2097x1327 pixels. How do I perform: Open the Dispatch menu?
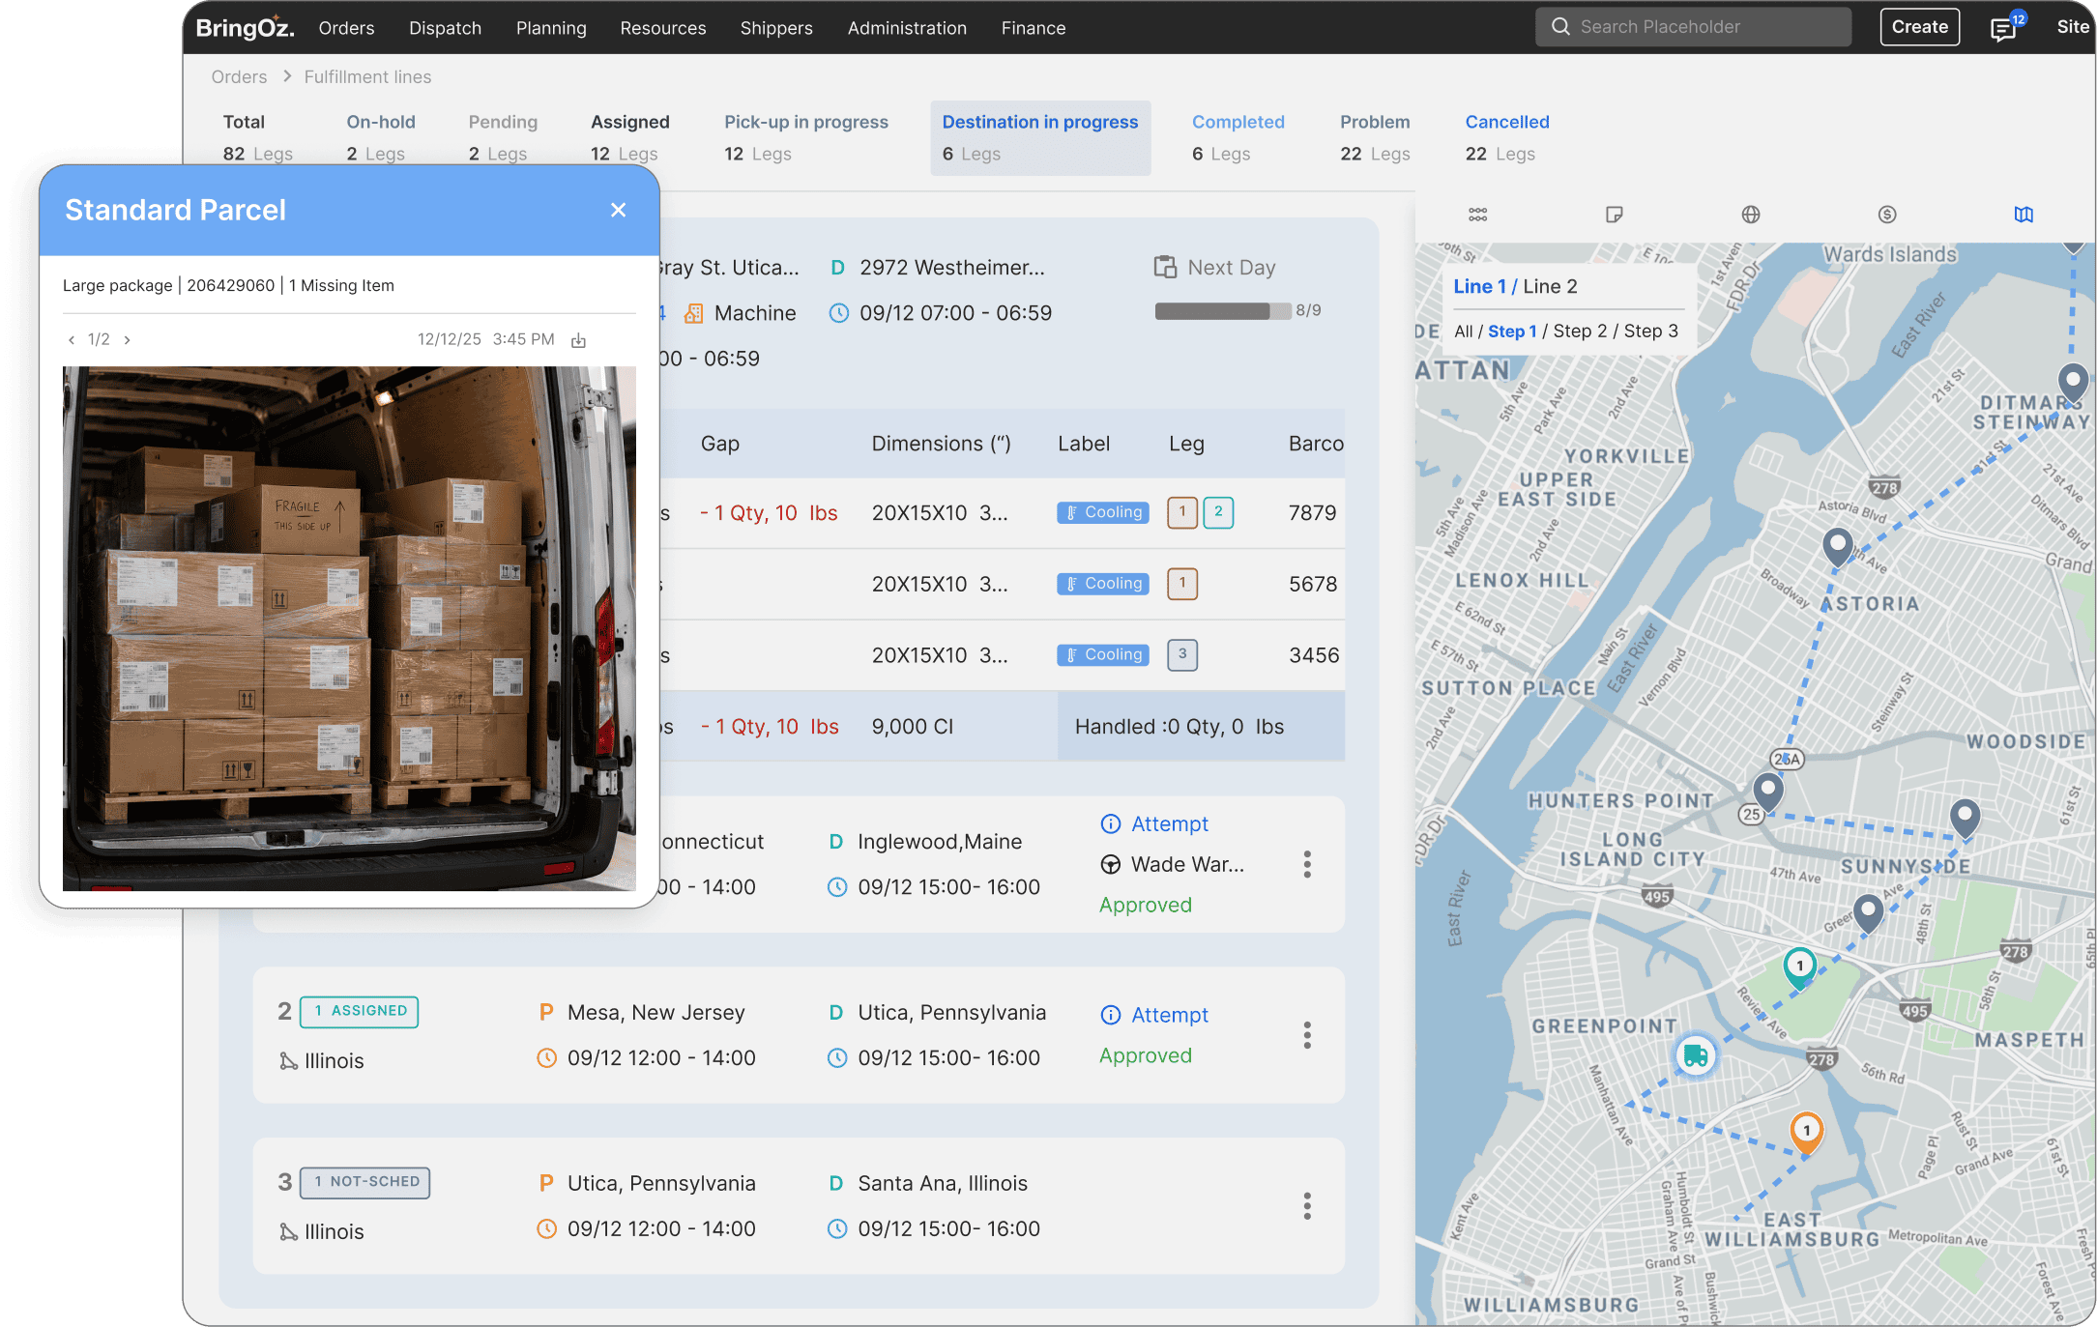point(445,28)
